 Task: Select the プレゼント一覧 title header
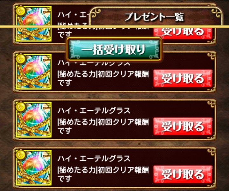(x=154, y=17)
